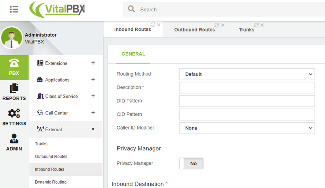Open Dynamic Routing in the sidebar

(50, 182)
